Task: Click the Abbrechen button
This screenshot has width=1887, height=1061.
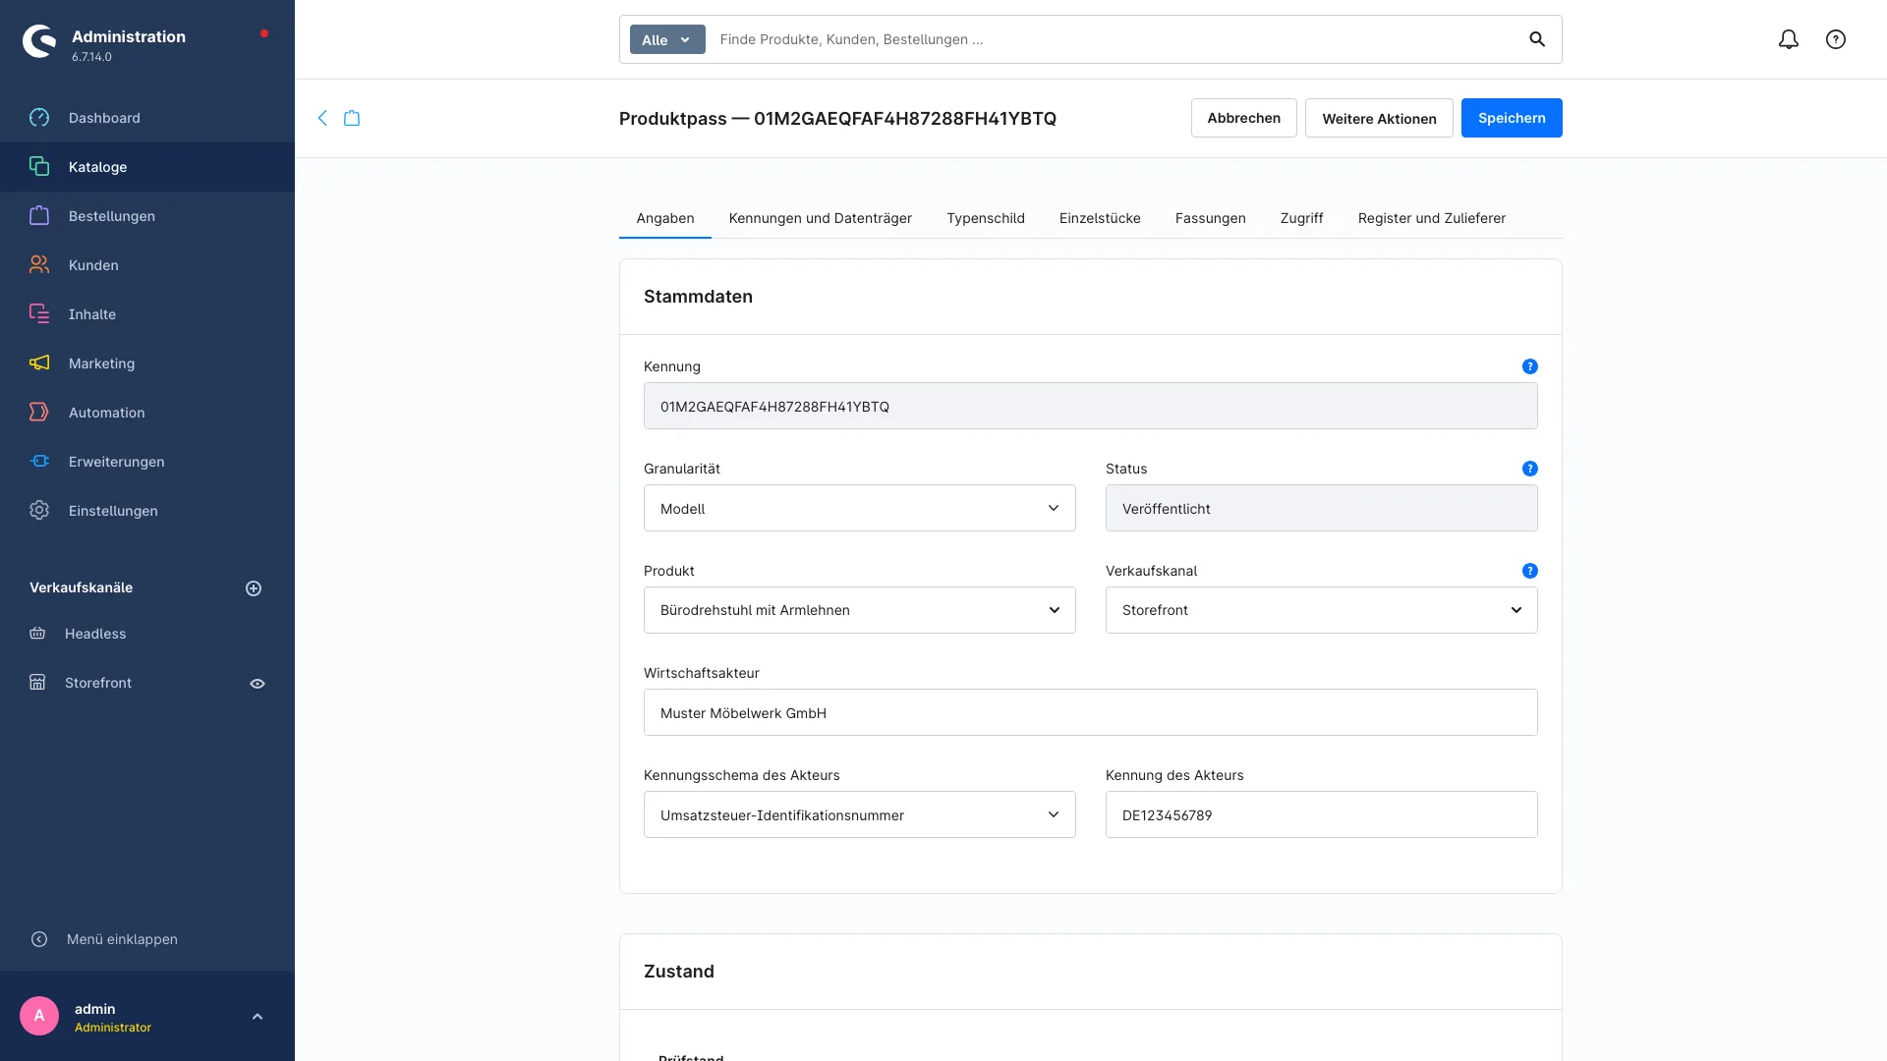Action: pos(1244,118)
